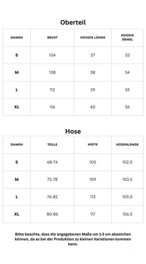Click the HOODIE LÄNGE column header

pyautogui.click(x=93, y=38)
